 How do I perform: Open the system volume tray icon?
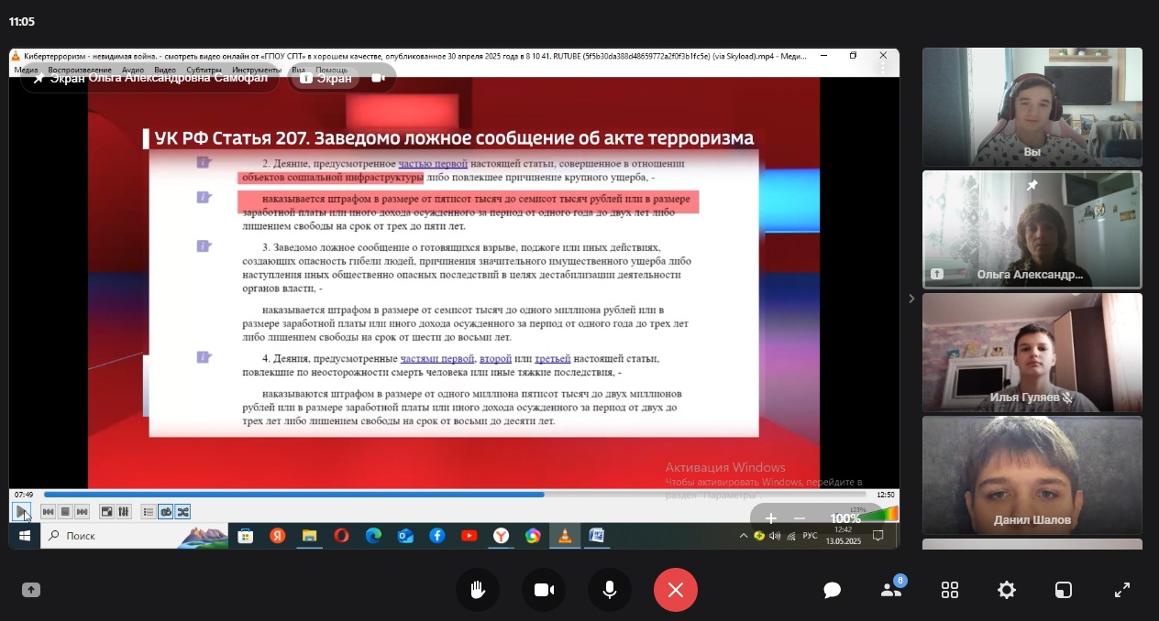(775, 536)
